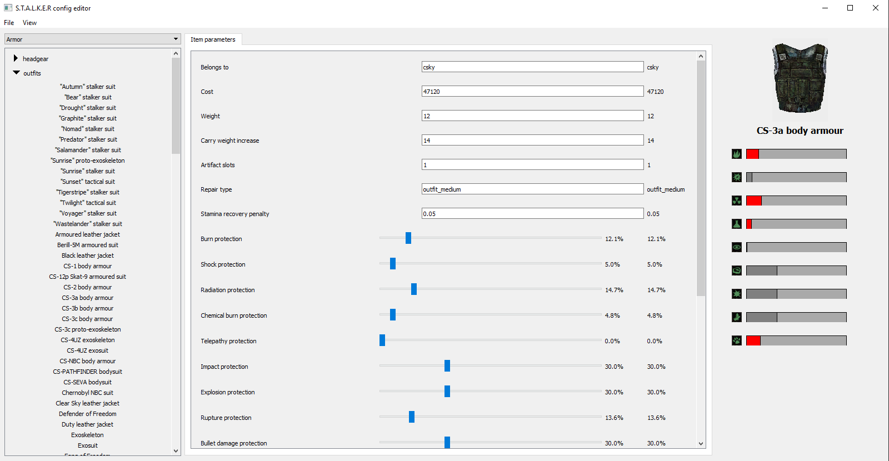The image size is (889, 461).
Task: Collapse the outfits tree node
Action: click(x=16, y=73)
